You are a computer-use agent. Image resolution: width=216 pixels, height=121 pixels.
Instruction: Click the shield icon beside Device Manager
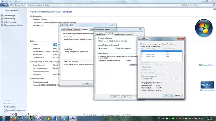(x=2, y=15)
